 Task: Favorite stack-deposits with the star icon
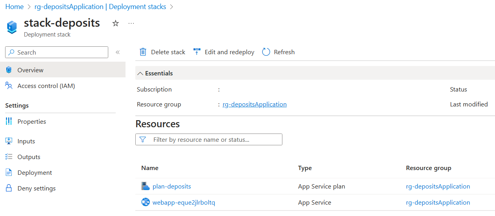tap(115, 24)
